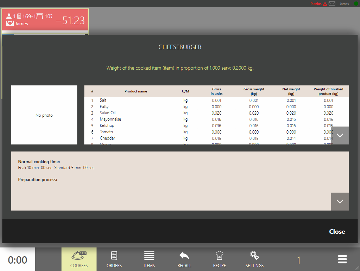The image size is (360, 271).
Task: Open the Orders list icon
Action: (x=114, y=256)
